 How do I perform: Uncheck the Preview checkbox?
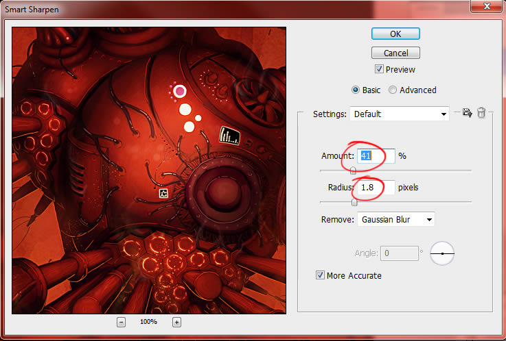point(379,69)
